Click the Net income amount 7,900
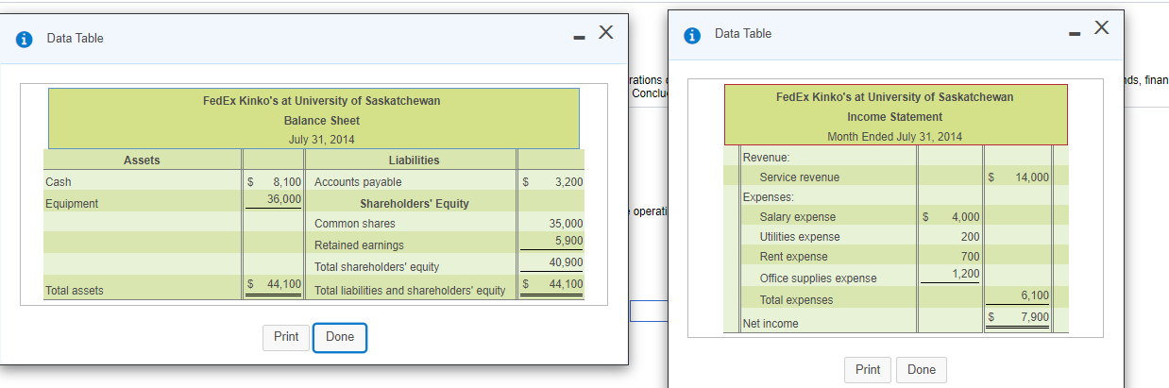 [1035, 317]
